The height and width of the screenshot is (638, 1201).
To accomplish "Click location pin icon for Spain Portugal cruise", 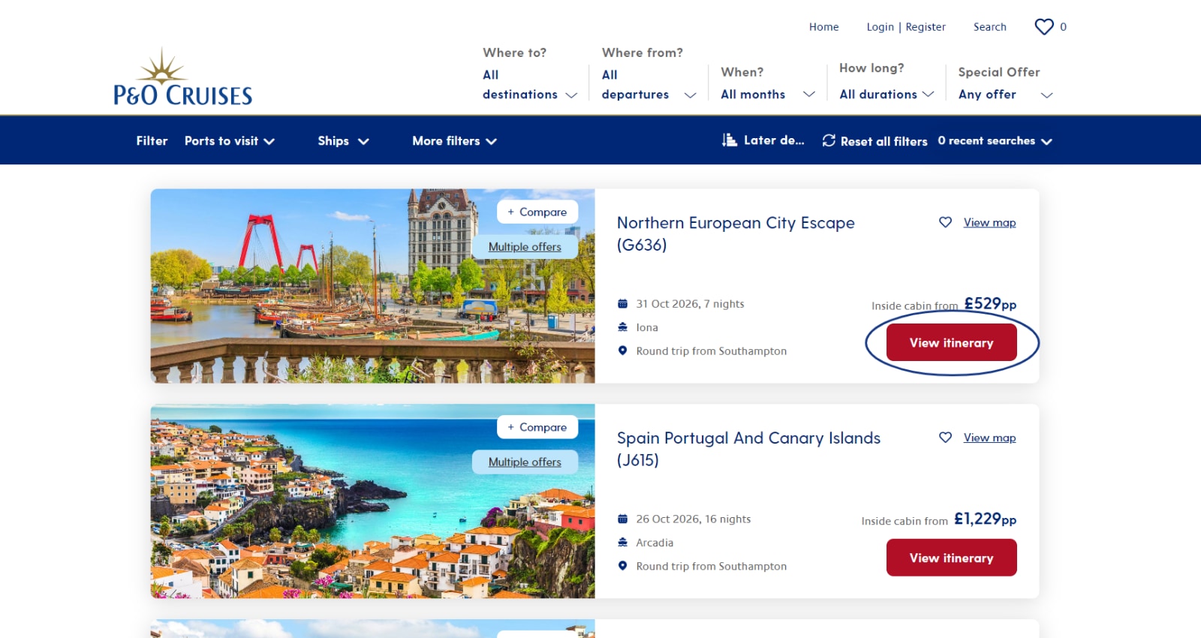I will pos(622,566).
